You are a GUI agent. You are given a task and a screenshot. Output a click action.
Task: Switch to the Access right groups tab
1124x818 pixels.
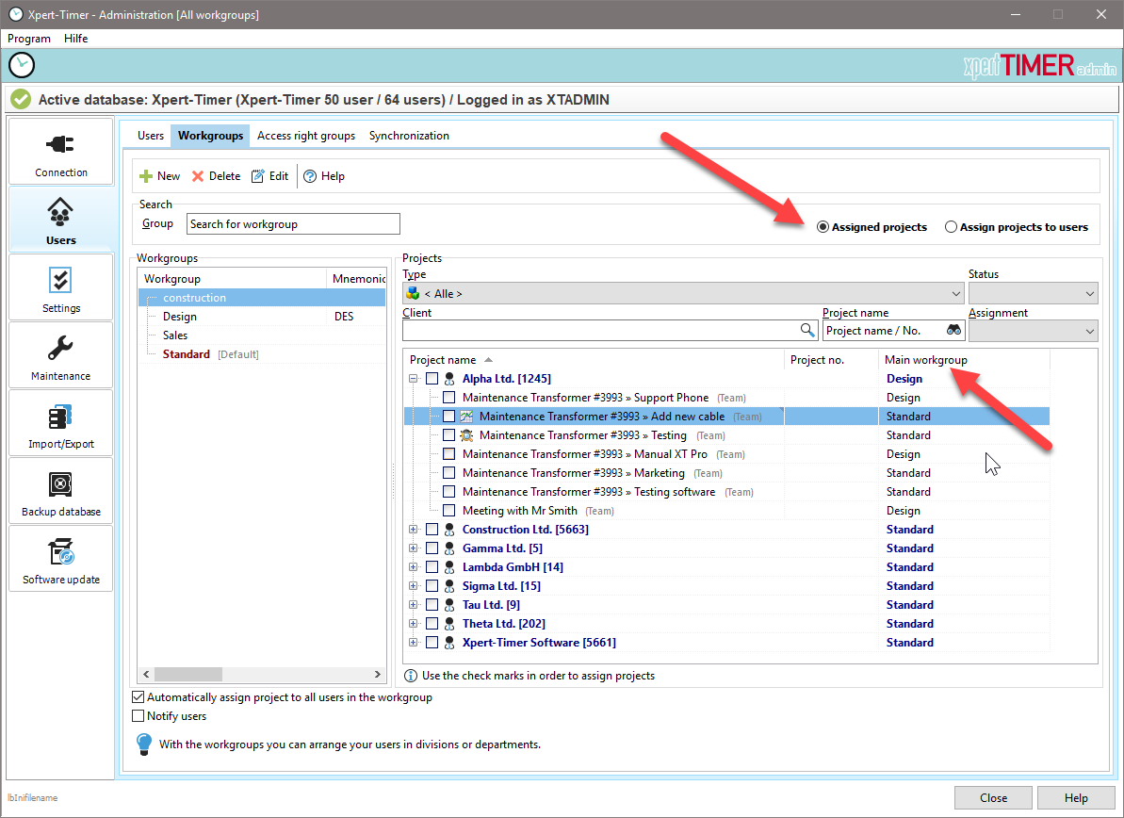click(306, 136)
